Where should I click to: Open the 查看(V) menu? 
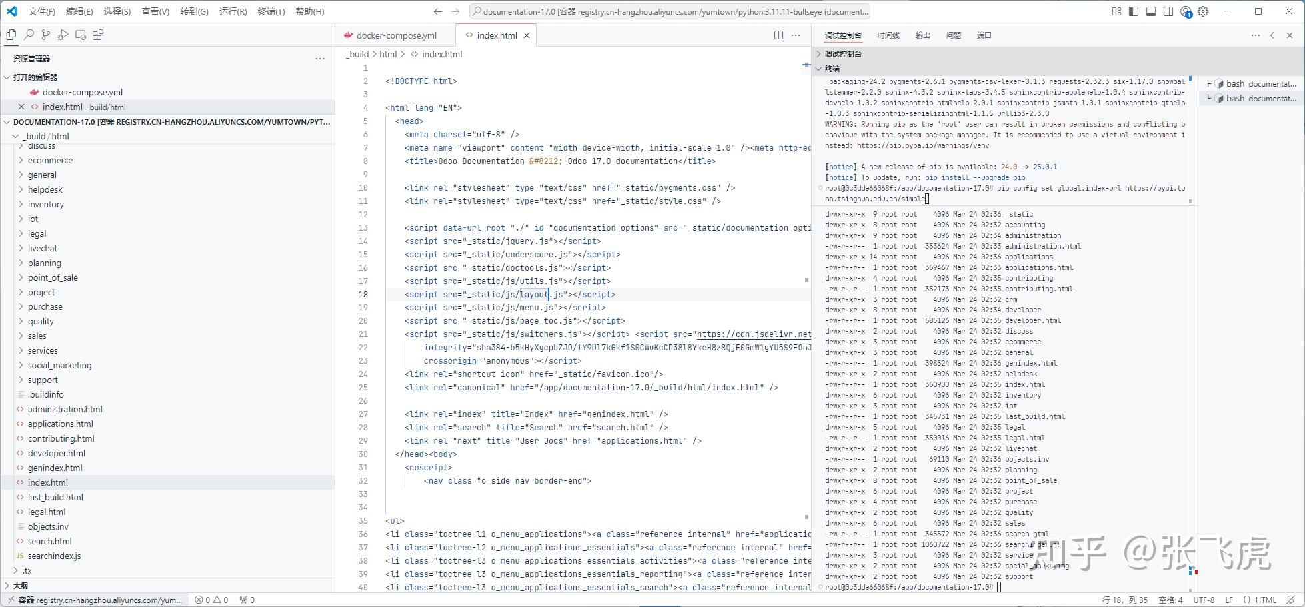[155, 11]
